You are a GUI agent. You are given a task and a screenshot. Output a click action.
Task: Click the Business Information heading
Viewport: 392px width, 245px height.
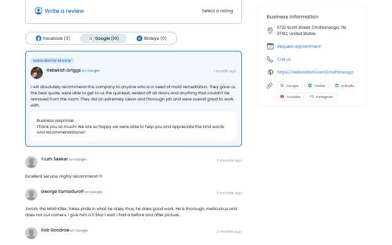293,17
